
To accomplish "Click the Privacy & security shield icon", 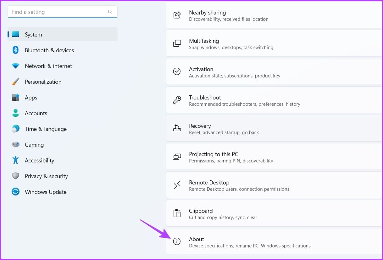I will tap(16, 176).
